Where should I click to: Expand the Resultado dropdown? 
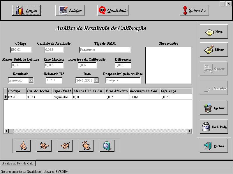(31, 80)
